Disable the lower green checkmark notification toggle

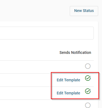[x=88, y=91]
